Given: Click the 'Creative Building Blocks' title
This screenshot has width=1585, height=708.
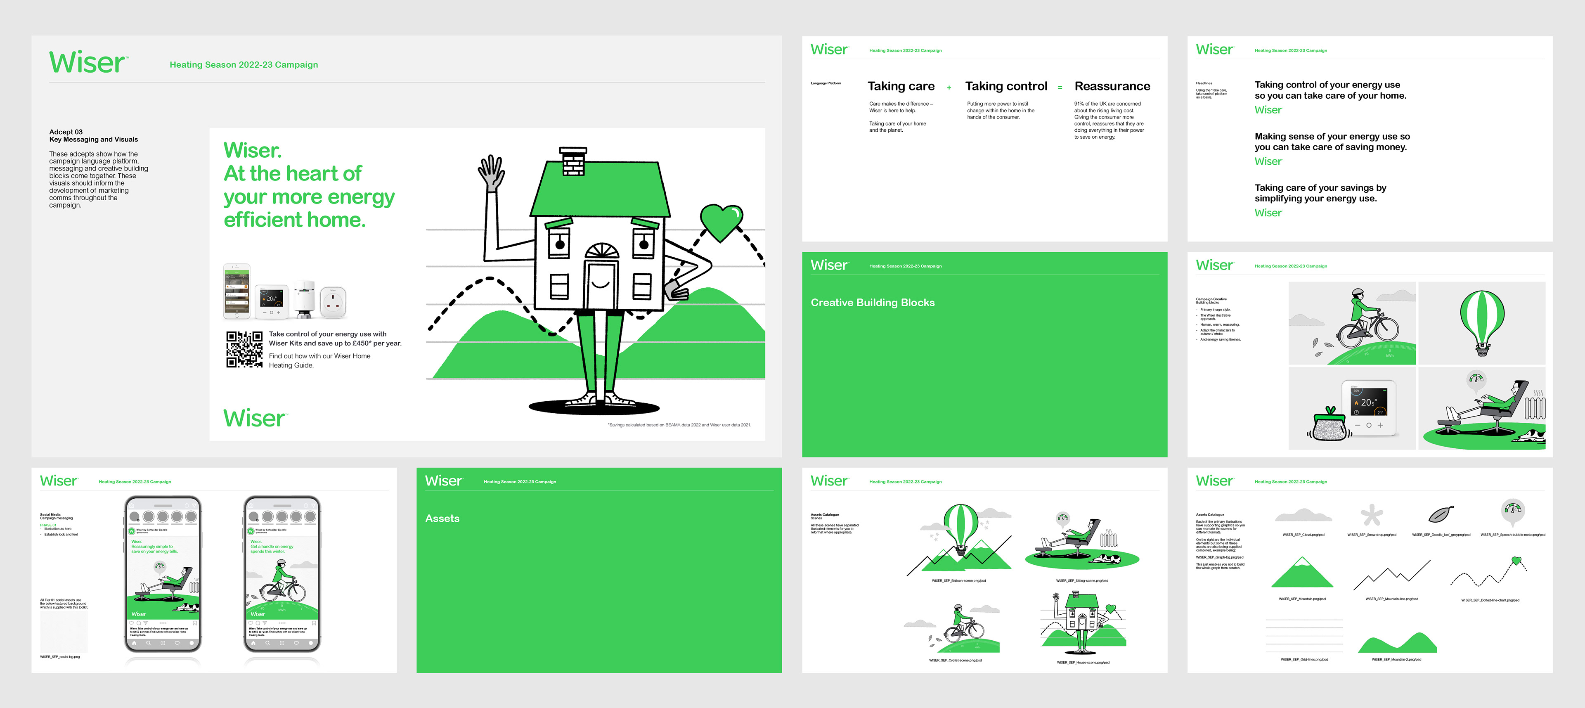Looking at the screenshot, I should pyautogui.click(x=873, y=302).
